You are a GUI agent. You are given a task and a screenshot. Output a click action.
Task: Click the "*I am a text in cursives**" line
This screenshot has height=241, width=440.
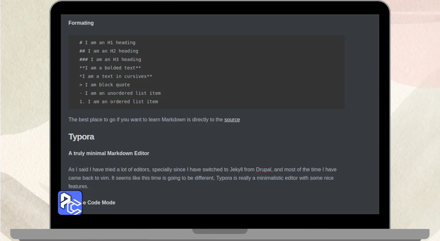(116, 76)
